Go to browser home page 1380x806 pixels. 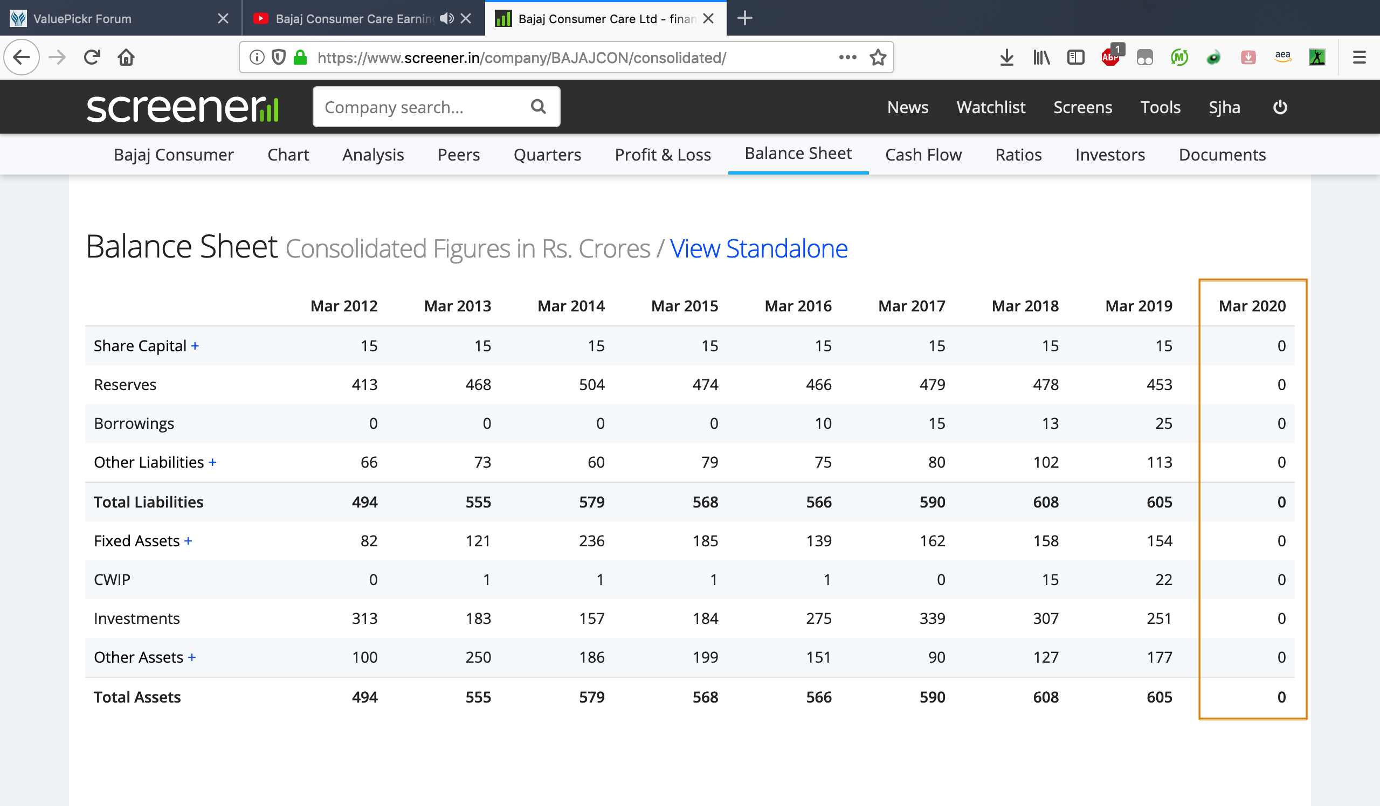pyautogui.click(x=126, y=57)
